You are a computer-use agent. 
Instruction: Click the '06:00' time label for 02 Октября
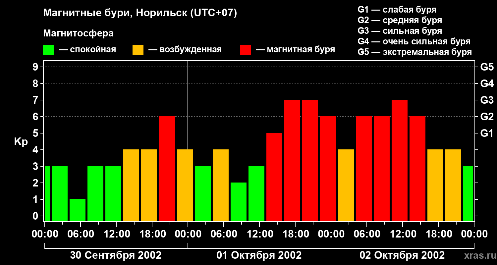tap(367, 234)
